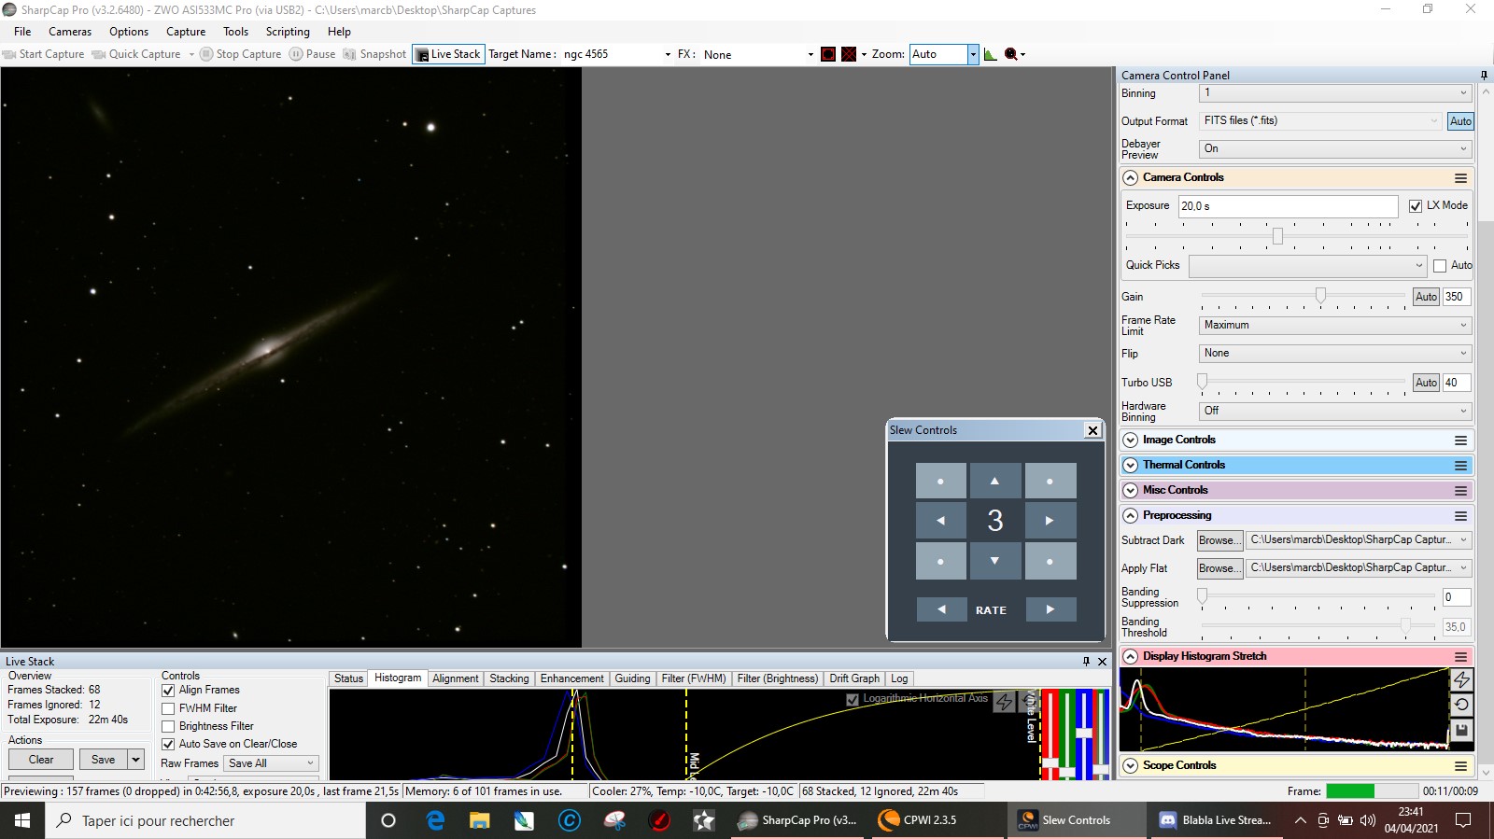Open the Binning dropdown
This screenshot has height=839, width=1494.
coord(1335,93)
